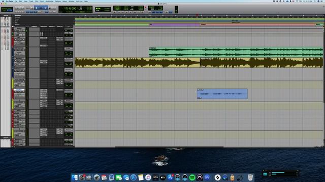Toggle input monitoring on the CHORUS track
The image size is (325, 182).
click(x=18, y=92)
